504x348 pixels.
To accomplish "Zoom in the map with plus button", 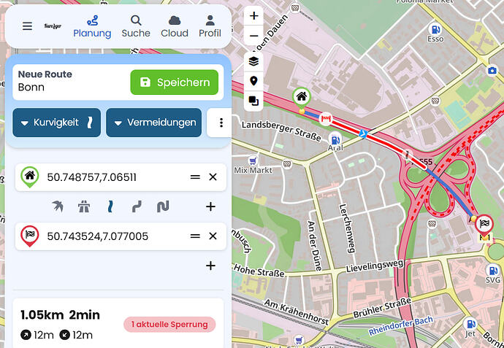I will (x=253, y=15).
